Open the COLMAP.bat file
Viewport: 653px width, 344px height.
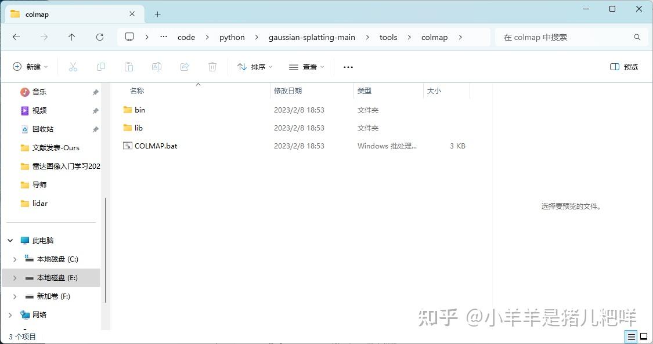[156, 146]
